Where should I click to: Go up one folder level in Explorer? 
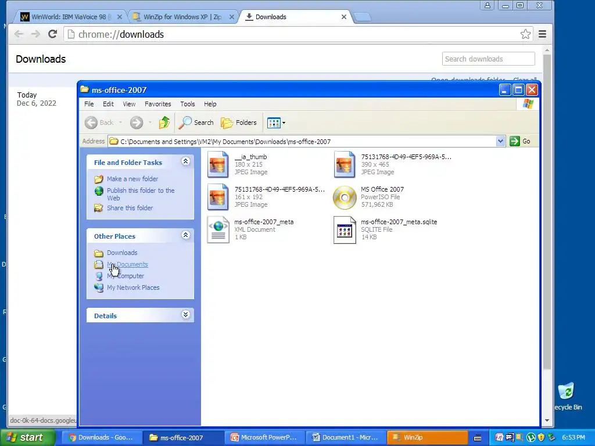coord(164,123)
